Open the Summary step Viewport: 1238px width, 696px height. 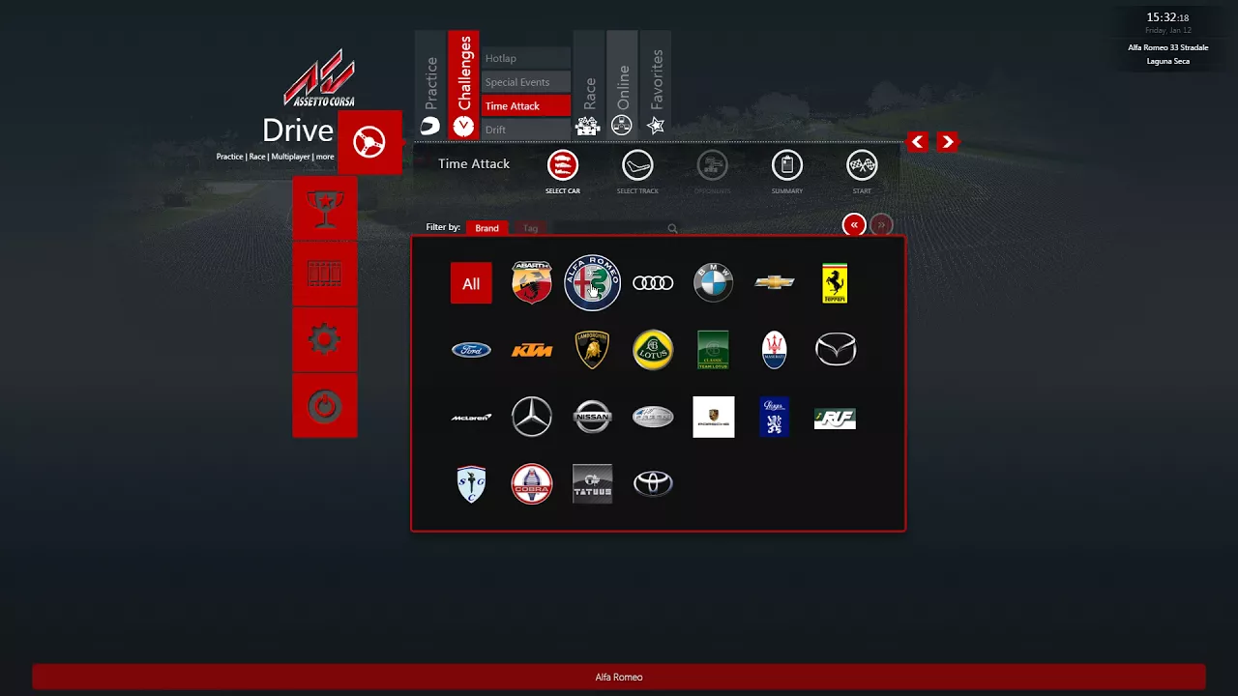click(787, 171)
